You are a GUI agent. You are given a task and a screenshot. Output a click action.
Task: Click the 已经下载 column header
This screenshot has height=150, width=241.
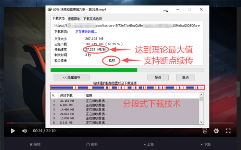(x=71, y=96)
